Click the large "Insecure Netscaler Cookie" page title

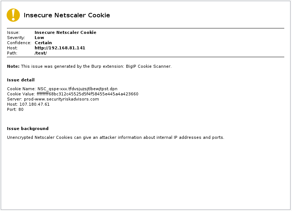click(x=67, y=15)
